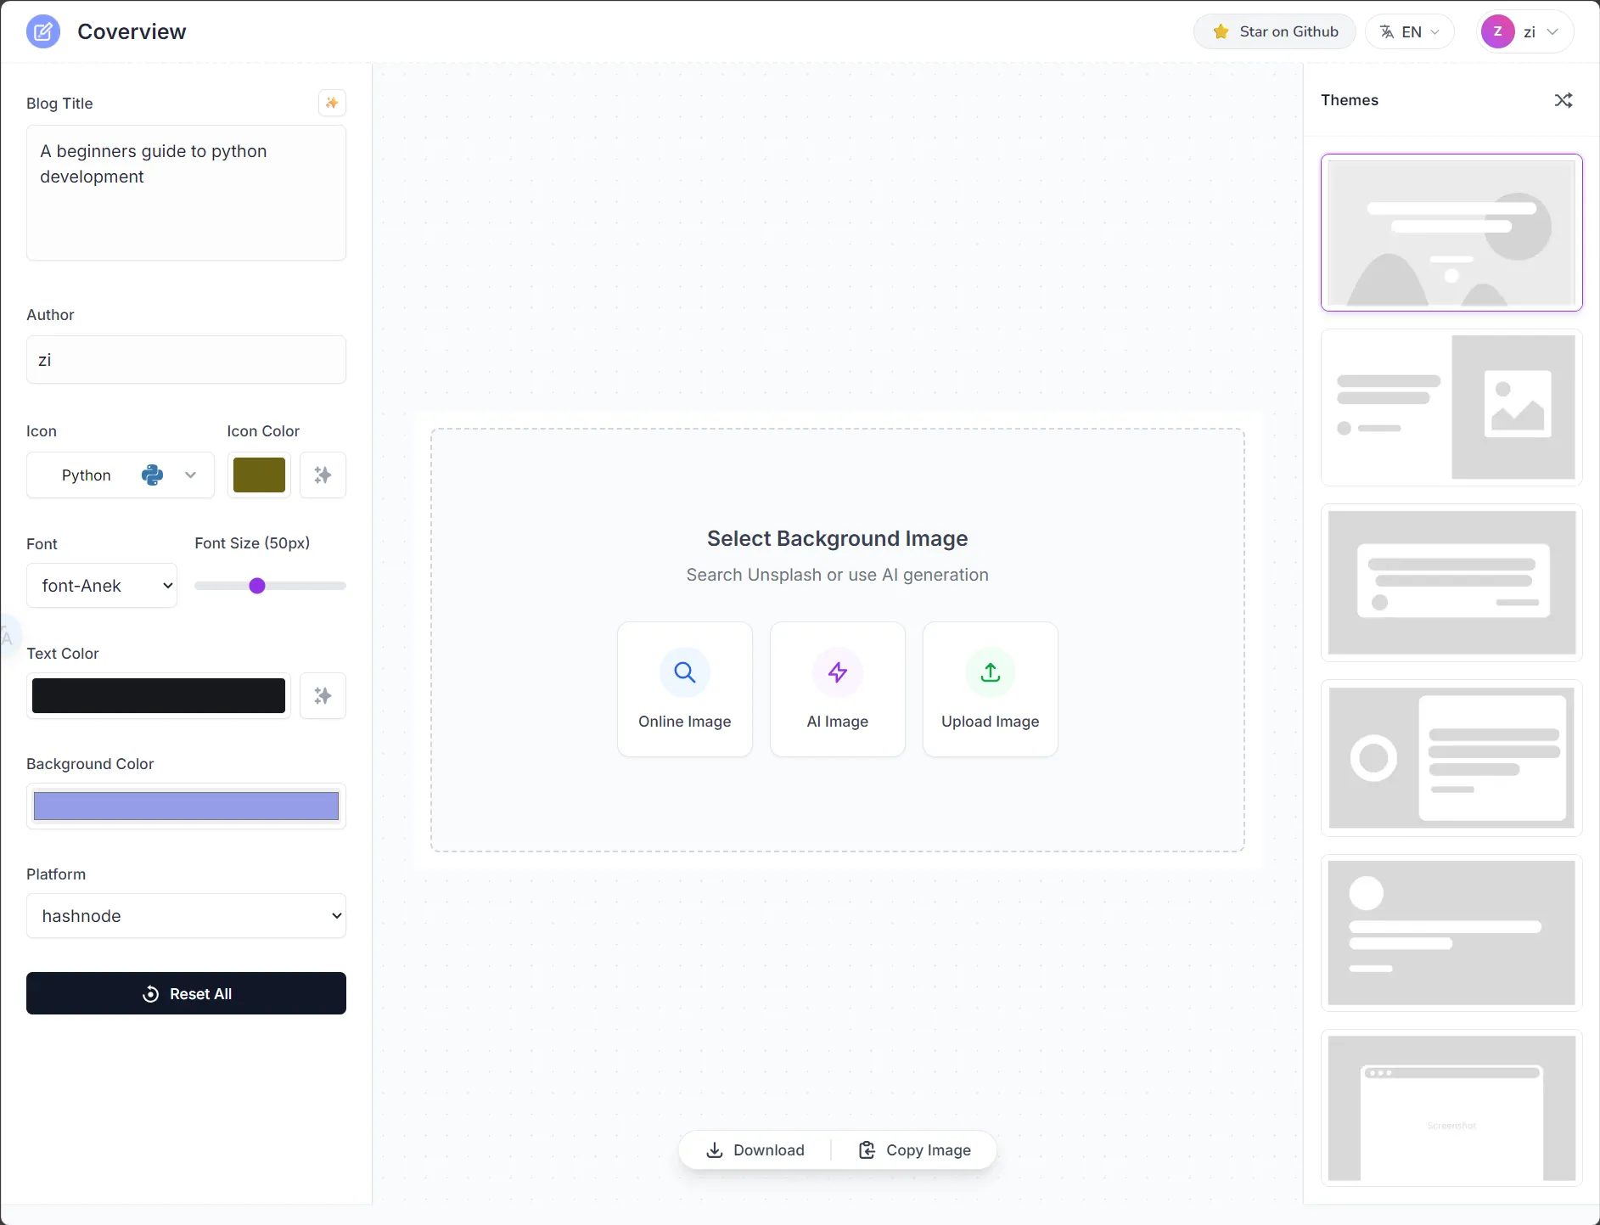Click the magic wand beside Icon Color

tap(323, 475)
